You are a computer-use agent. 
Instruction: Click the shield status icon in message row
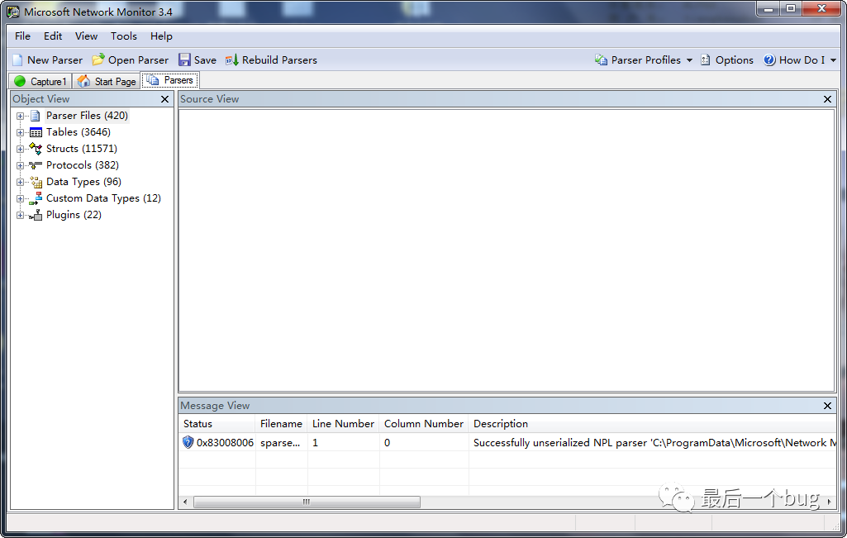(188, 442)
